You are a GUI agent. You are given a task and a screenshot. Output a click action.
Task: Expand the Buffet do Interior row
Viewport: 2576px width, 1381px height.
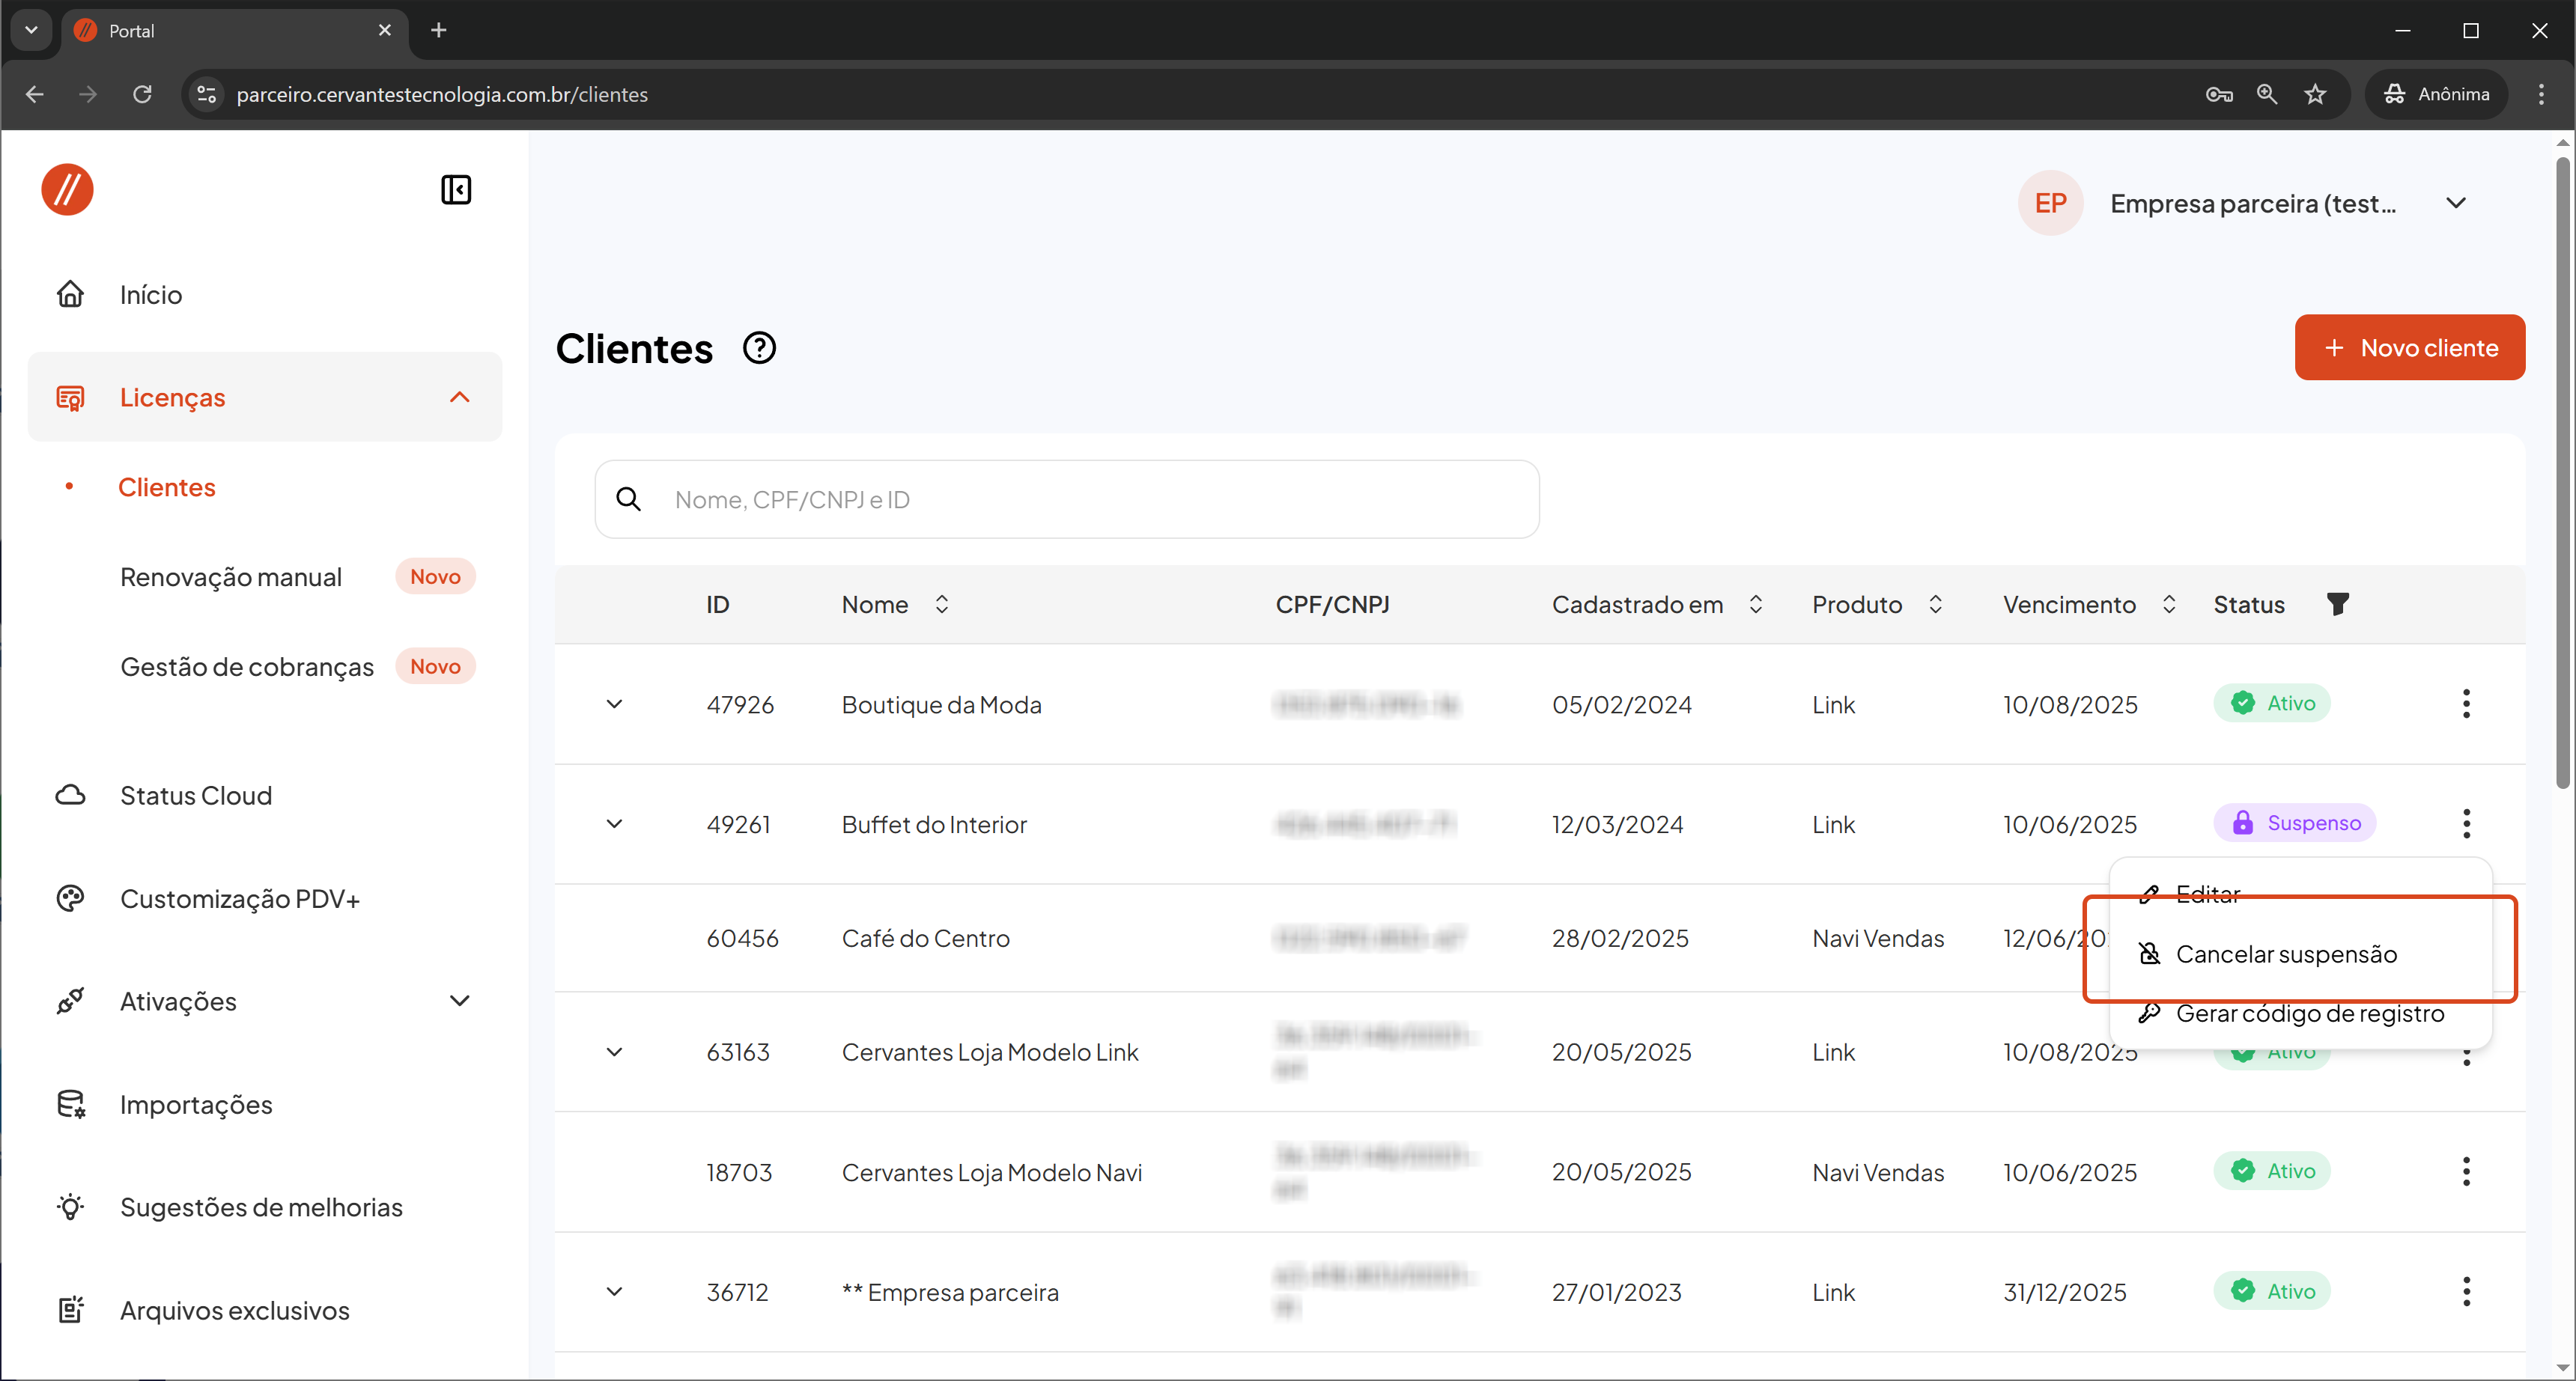click(615, 824)
